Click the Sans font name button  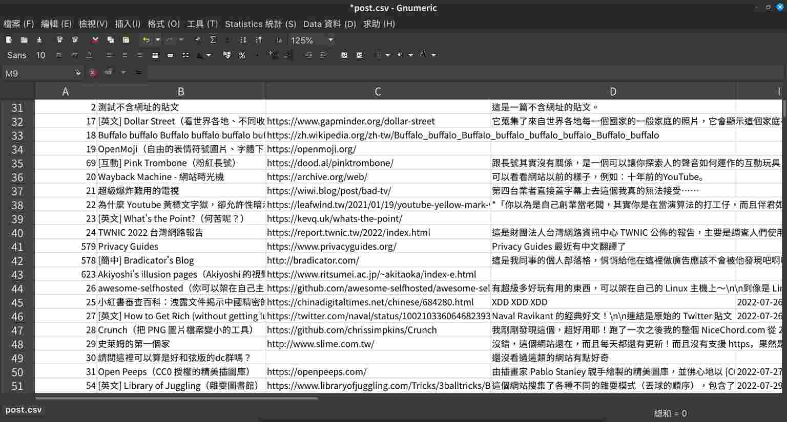(x=17, y=55)
